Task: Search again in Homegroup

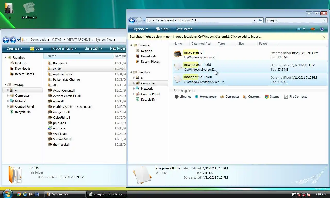Action: (x=205, y=97)
